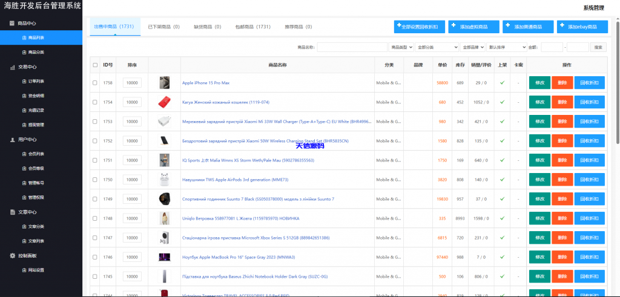Click the maximum 金额 input field
The image size is (620, 297).
[578, 47]
